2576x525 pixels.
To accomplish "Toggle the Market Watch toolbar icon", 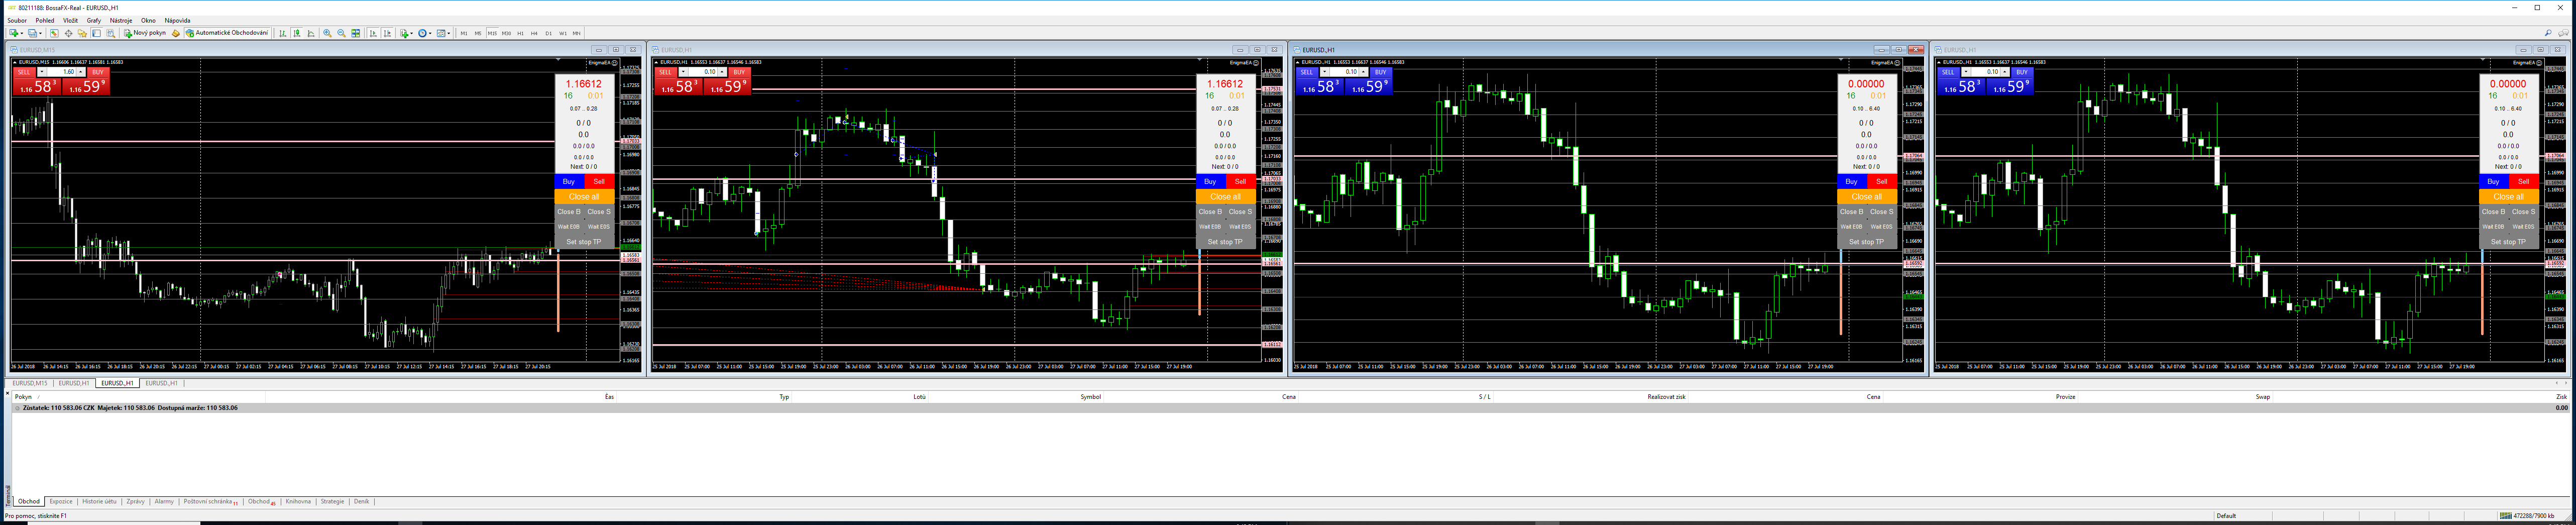I will pos(54,33).
